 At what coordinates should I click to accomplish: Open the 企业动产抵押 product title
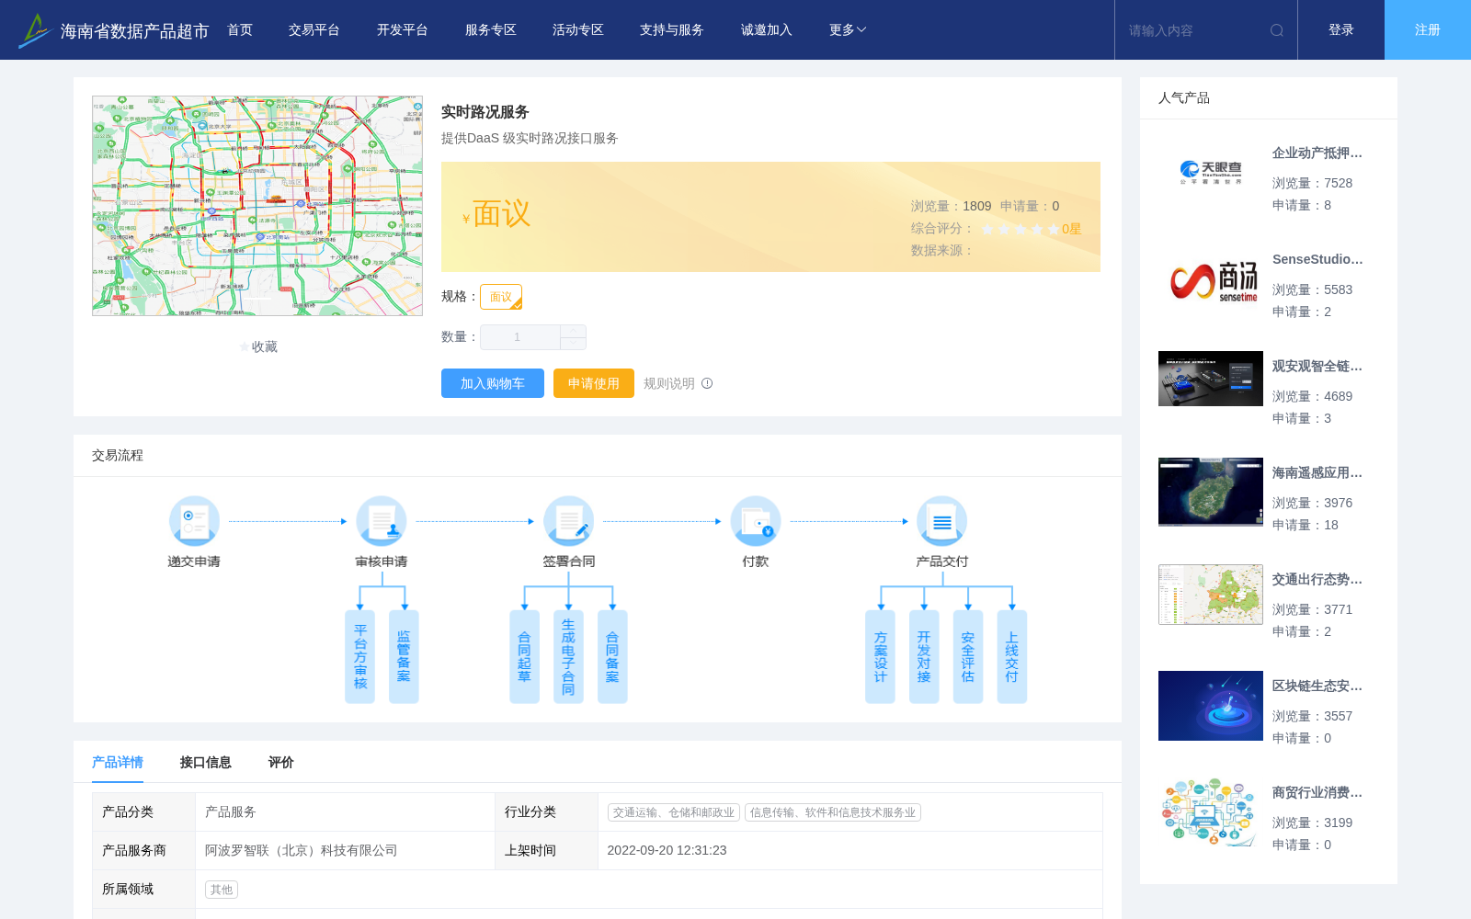tap(1317, 153)
